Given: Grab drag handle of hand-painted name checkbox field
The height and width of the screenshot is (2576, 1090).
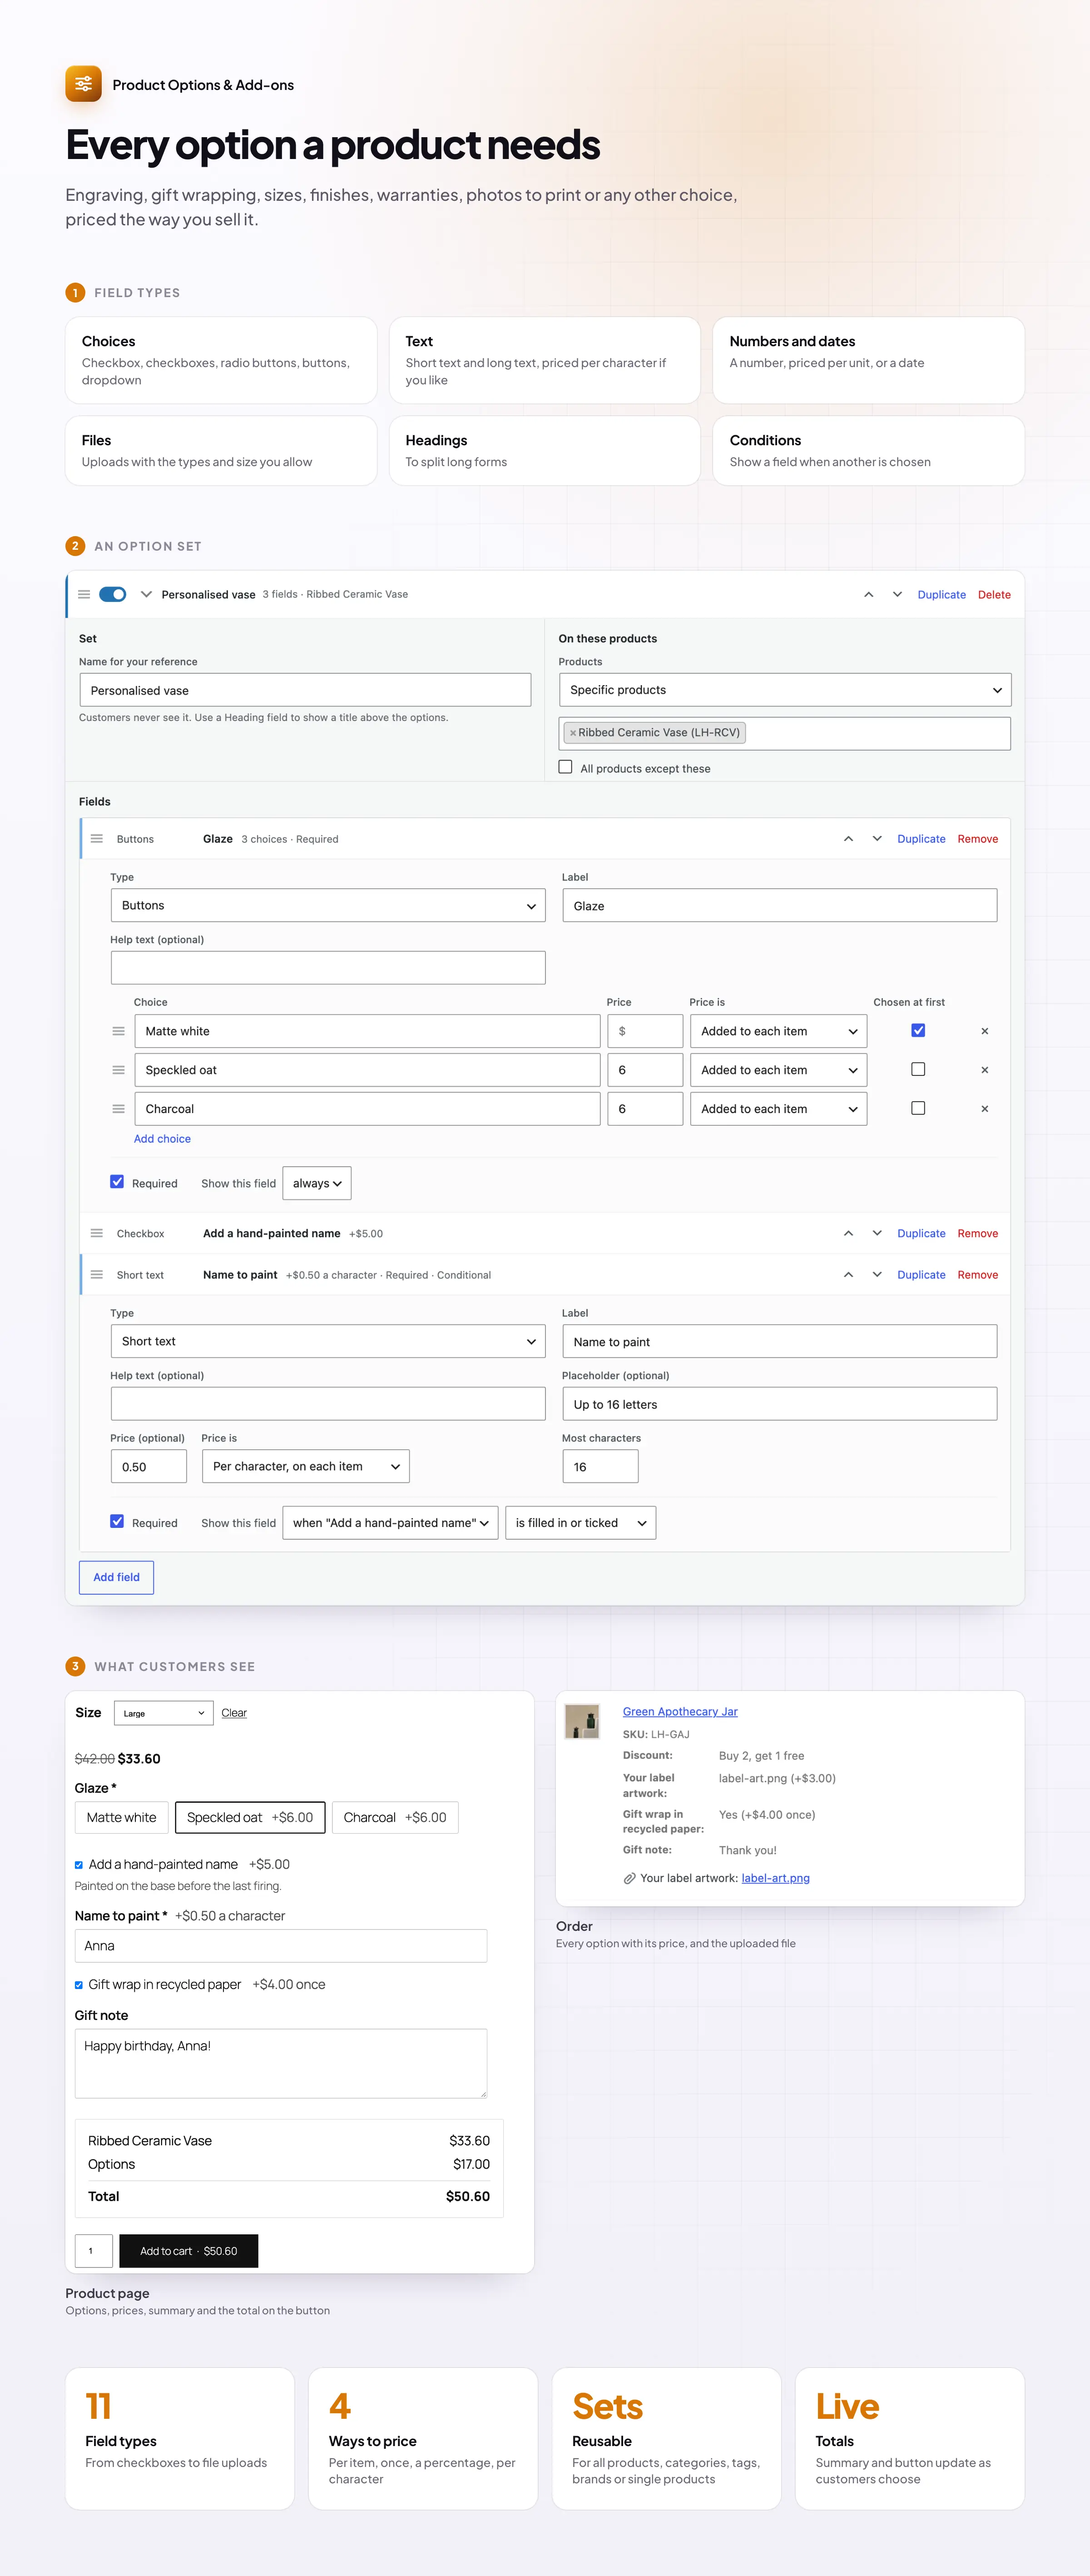Looking at the screenshot, I should (97, 1233).
